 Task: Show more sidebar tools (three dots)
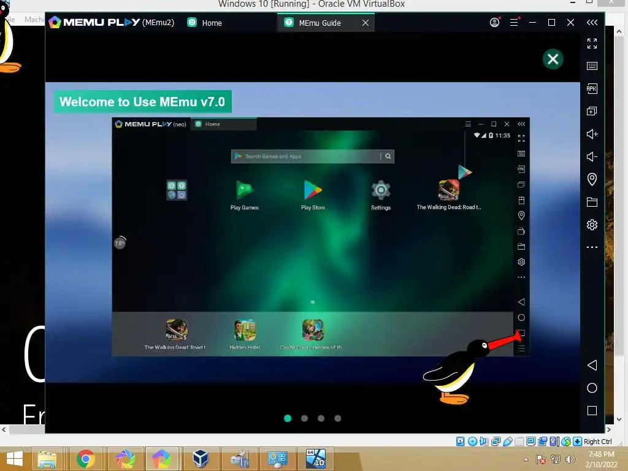coord(592,247)
